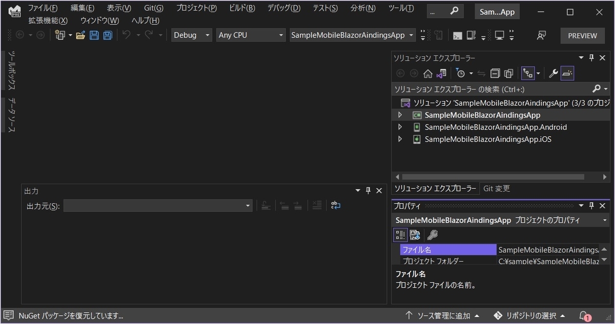Select the ソリューション エクスプローラー bottom tab
Image resolution: width=615 pixels, height=324 pixels.
(435, 188)
